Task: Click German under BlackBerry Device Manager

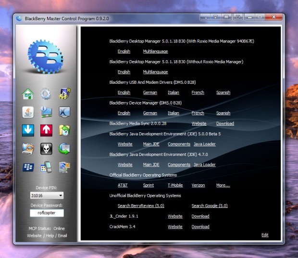Action: pos(150,113)
